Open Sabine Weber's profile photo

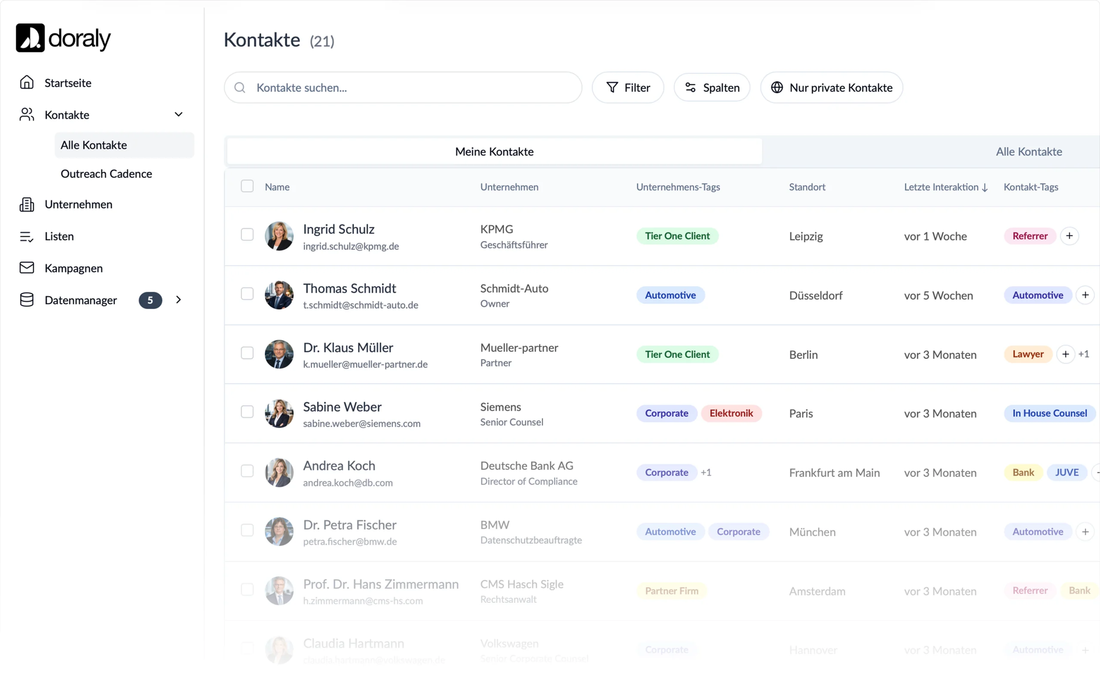point(279,413)
